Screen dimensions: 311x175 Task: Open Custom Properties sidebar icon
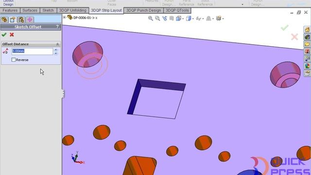[x=307, y=73]
